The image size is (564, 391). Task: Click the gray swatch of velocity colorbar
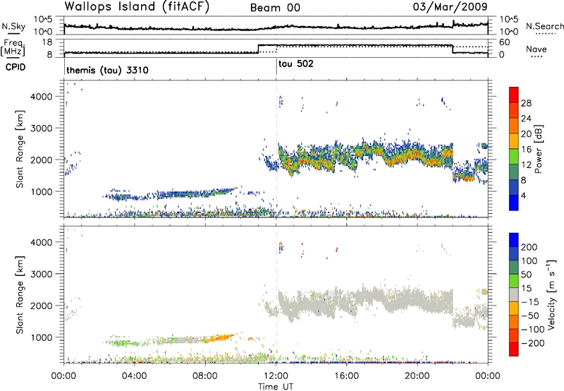pos(514,295)
